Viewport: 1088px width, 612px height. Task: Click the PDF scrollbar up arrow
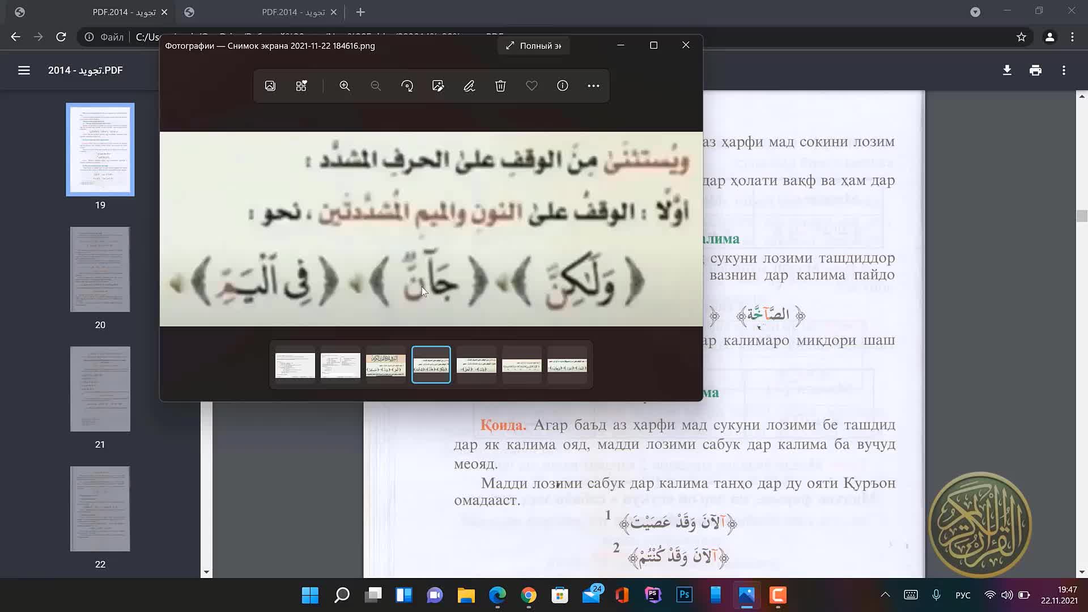(x=1082, y=96)
